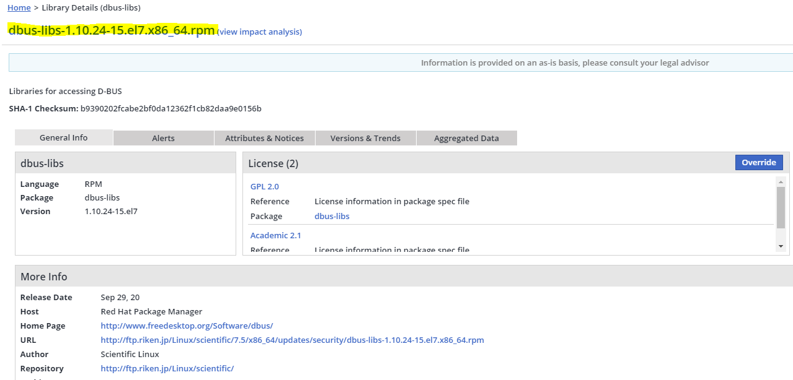Viewport: 793px width, 380px height.
Task: Click the SHA-1 checksum hash value
Action: tap(171, 109)
